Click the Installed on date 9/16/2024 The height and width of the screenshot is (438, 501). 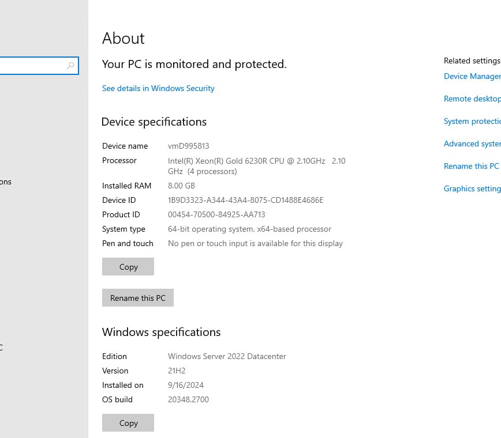[186, 385]
